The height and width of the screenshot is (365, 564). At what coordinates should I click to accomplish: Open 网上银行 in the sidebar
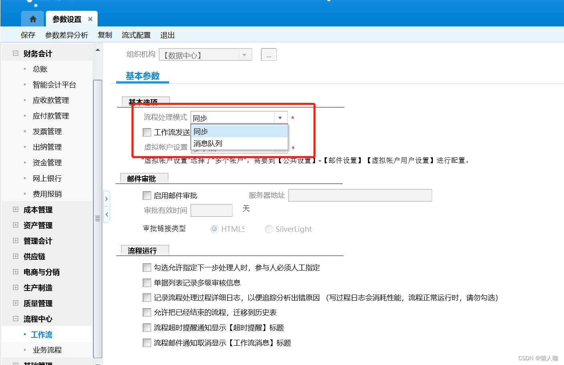coord(47,178)
